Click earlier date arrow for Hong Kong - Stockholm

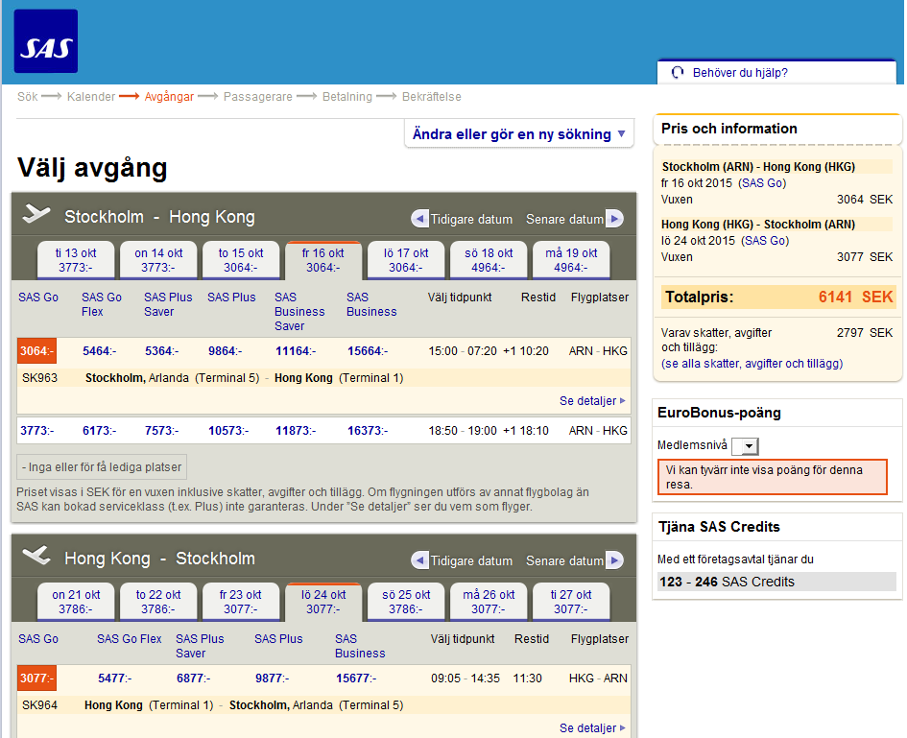click(x=419, y=560)
